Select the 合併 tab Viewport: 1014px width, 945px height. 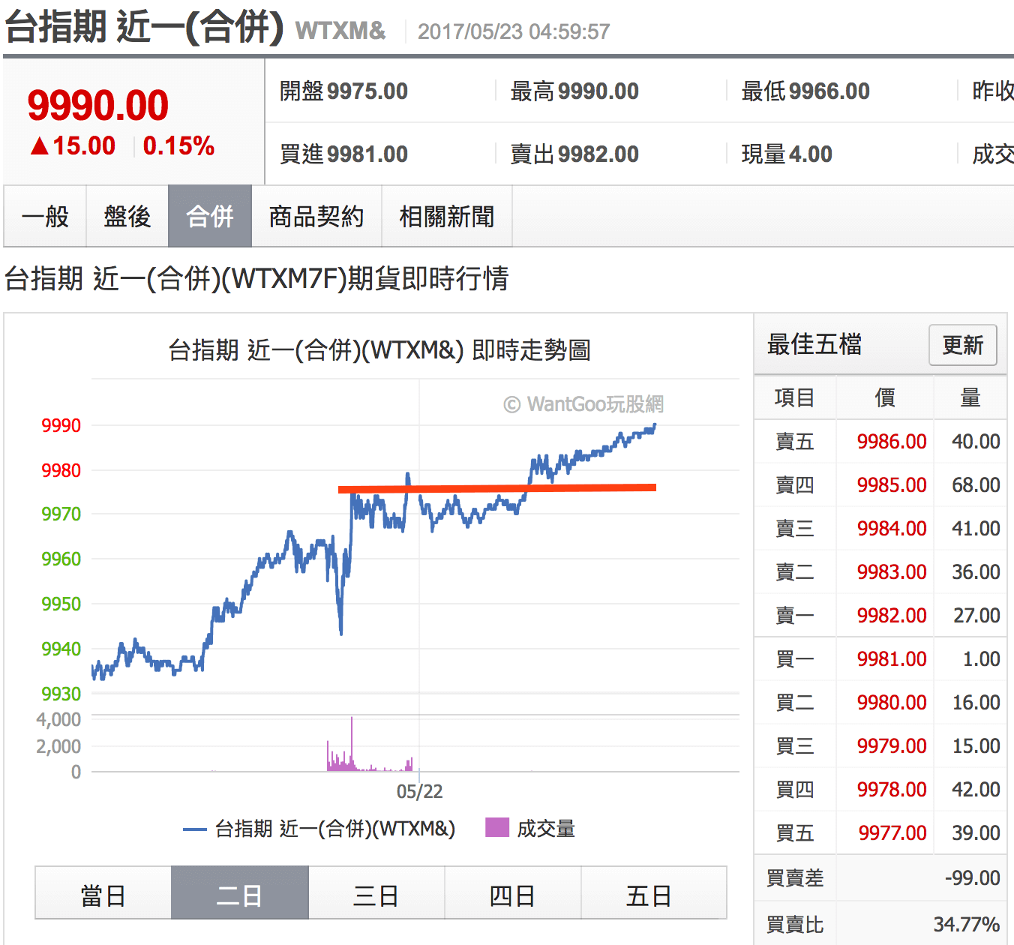(x=210, y=217)
